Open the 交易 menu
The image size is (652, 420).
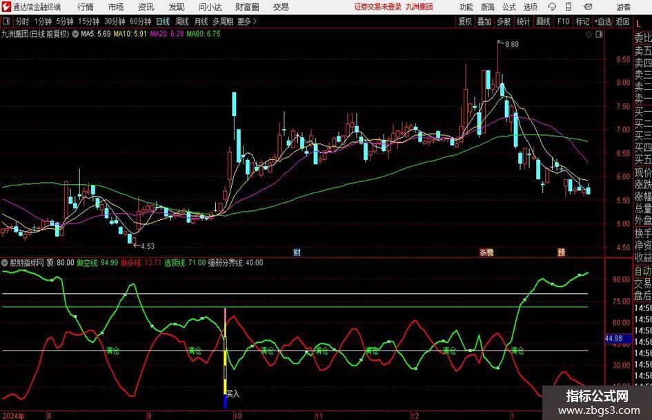click(x=281, y=7)
